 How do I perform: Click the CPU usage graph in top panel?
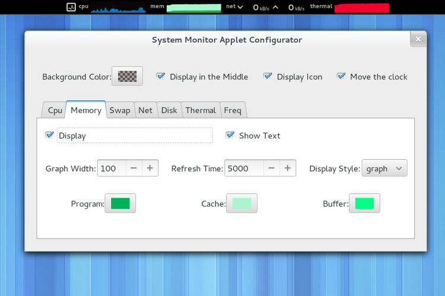117,8
